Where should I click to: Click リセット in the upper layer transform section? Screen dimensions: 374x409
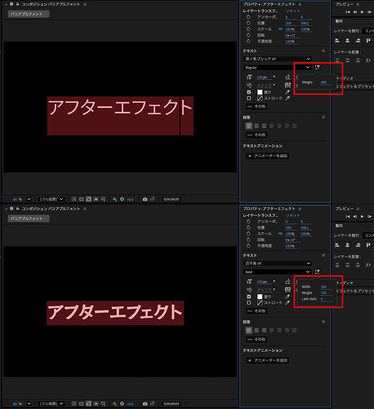293,11
